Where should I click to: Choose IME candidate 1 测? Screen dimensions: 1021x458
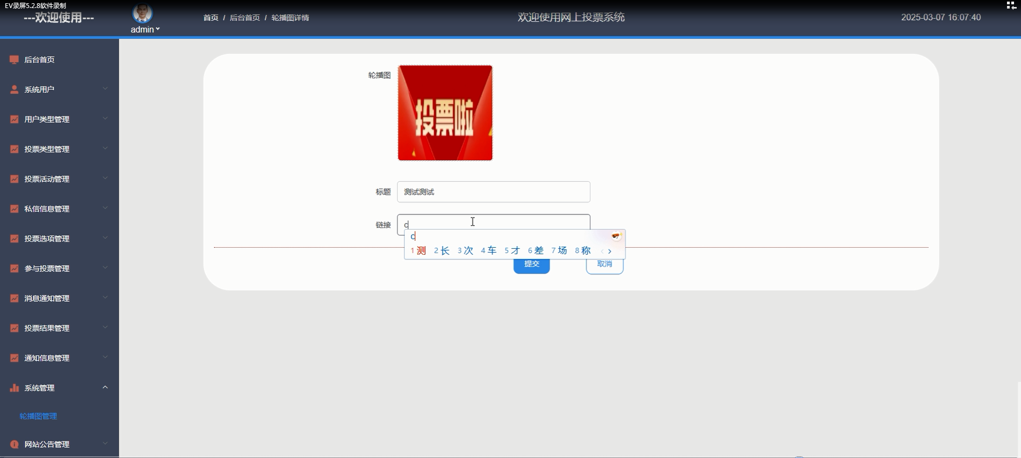click(418, 250)
